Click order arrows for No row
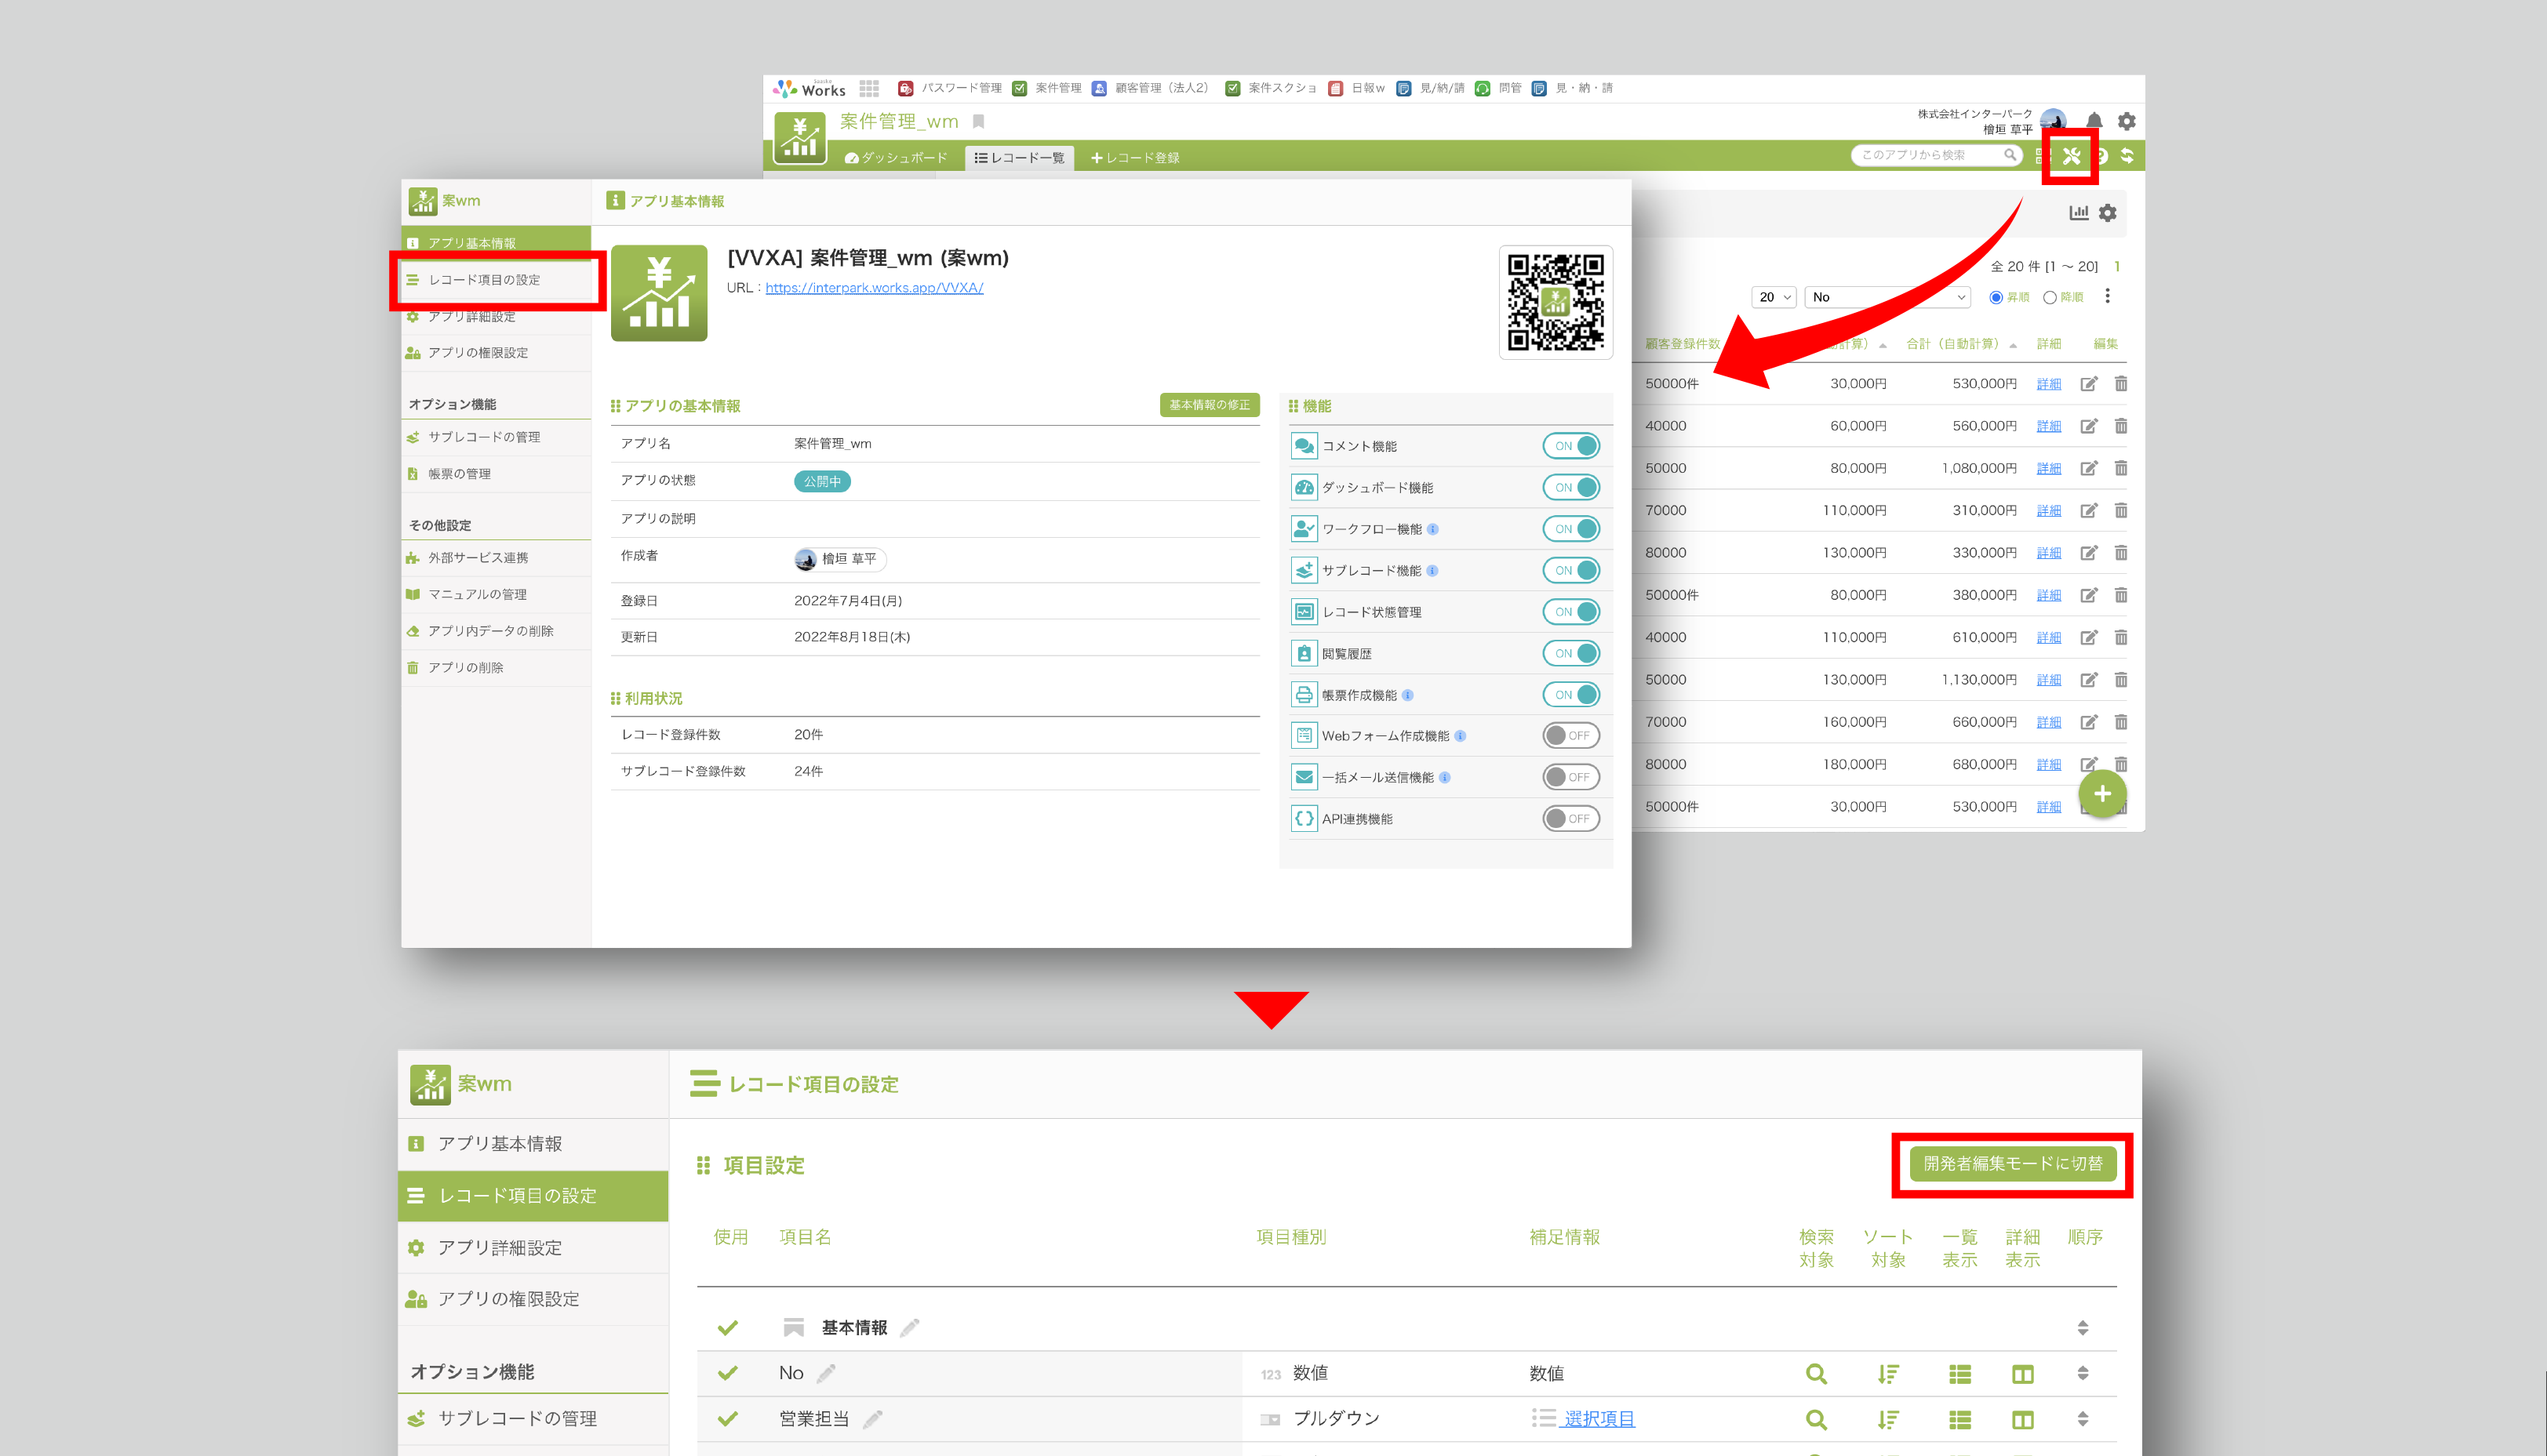Viewport: 2547px width, 1456px height. [x=2083, y=1373]
